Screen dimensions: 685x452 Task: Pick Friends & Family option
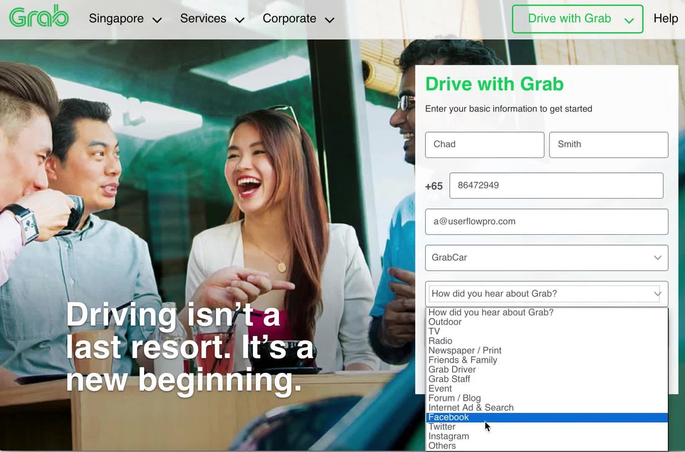click(463, 360)
